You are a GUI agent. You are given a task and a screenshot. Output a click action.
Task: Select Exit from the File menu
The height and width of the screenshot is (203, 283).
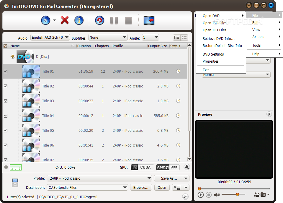(x=206, y=70)
